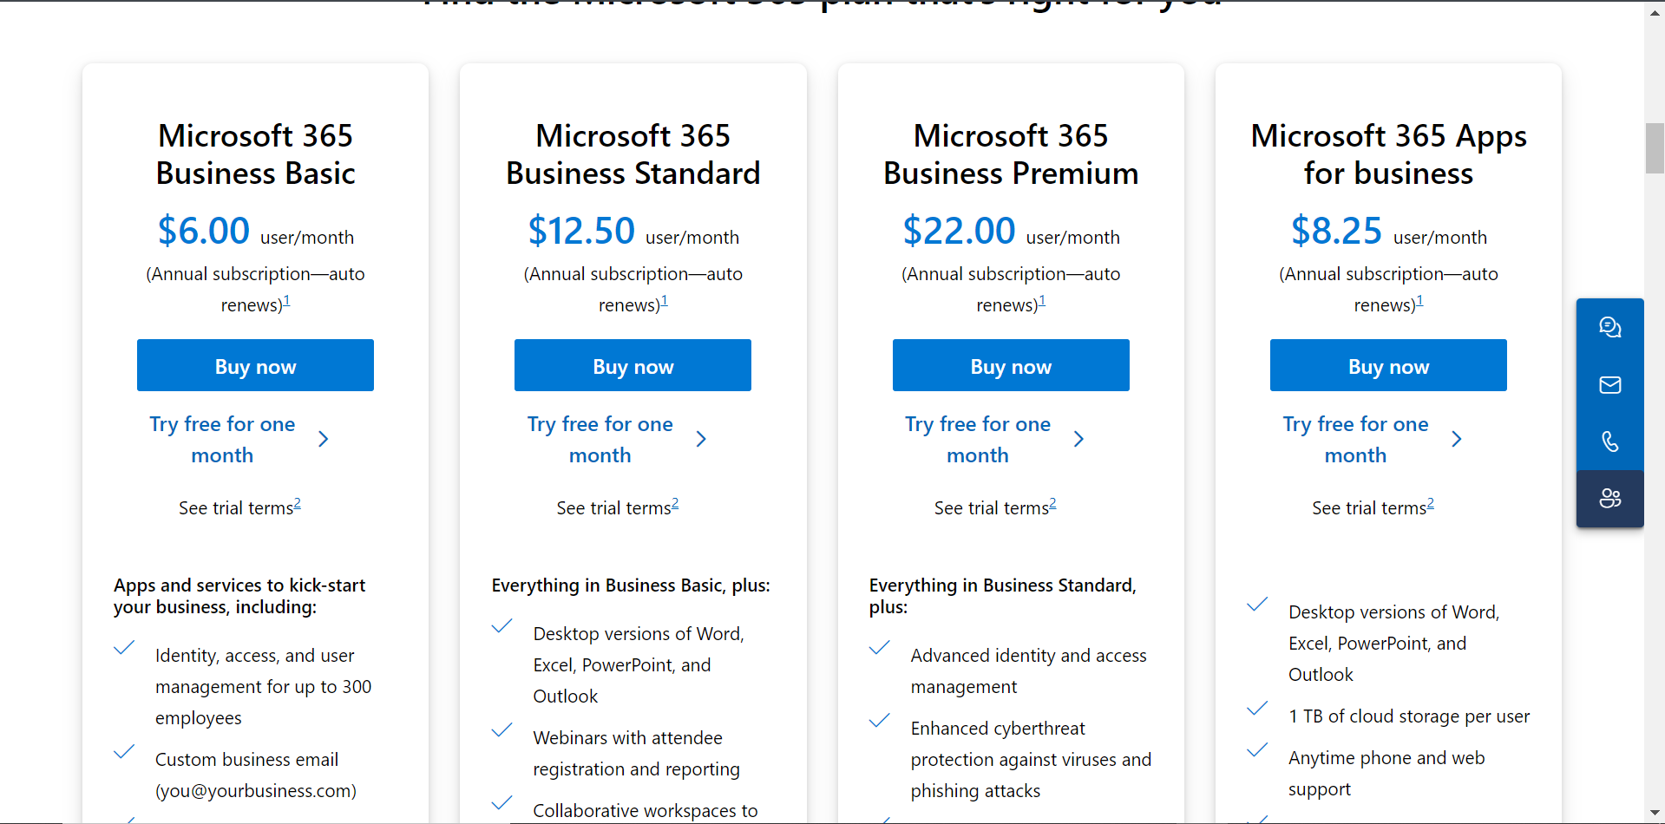Click the phone call icon
The height and width of the screenshot is (824, 1665).
1610,441
